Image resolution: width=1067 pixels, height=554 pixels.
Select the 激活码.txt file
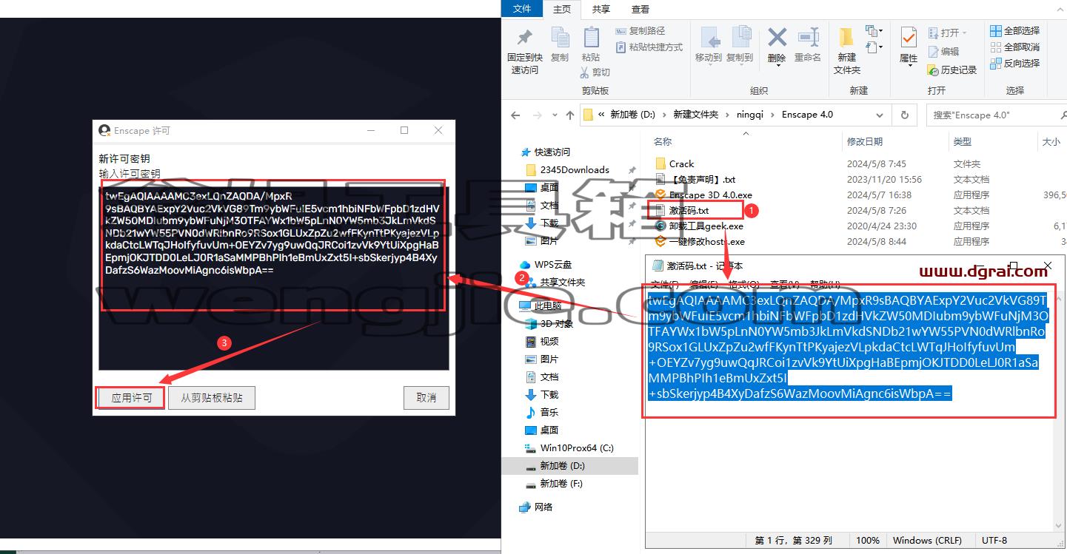pyautogui.click(x=689, y=211)
